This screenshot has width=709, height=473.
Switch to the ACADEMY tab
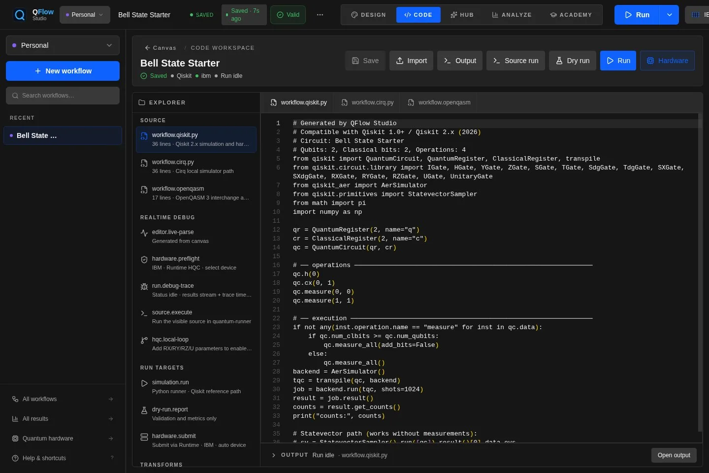(571, 15)
